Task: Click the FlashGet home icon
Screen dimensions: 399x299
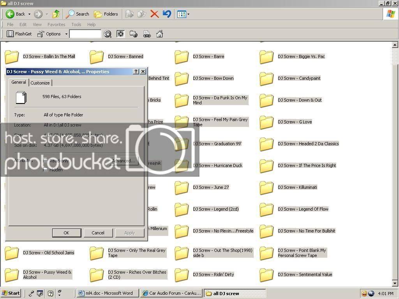Action: tap(159, 34)
